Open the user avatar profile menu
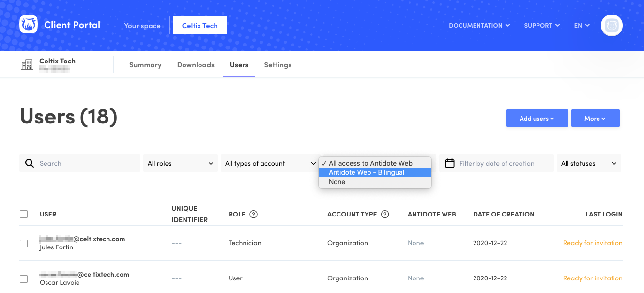Screen dimensions: 644x293 [612, 25]
